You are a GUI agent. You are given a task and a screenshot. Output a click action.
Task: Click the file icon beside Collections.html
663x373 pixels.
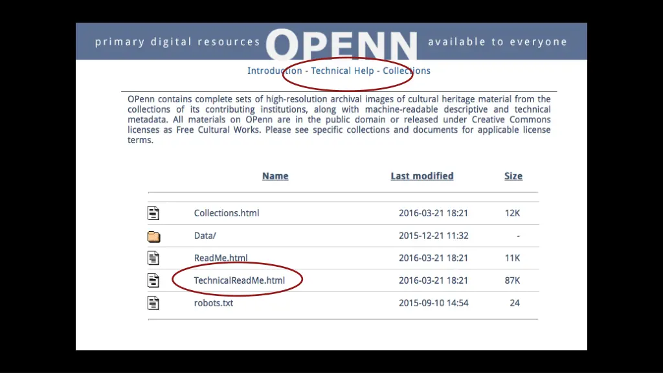[x=153, y=213]
